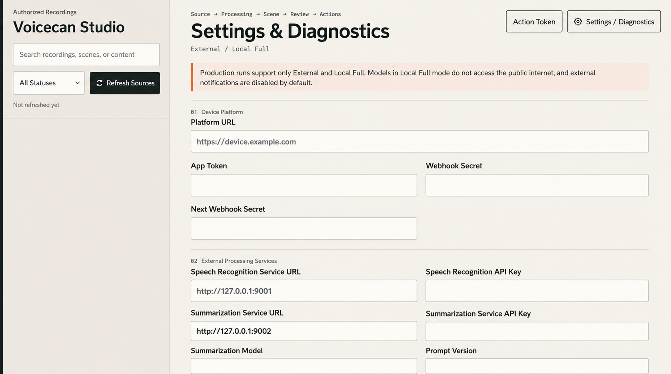671x374 pixels.
Task: Click the Prompt Version field
Action: point(537,366)
